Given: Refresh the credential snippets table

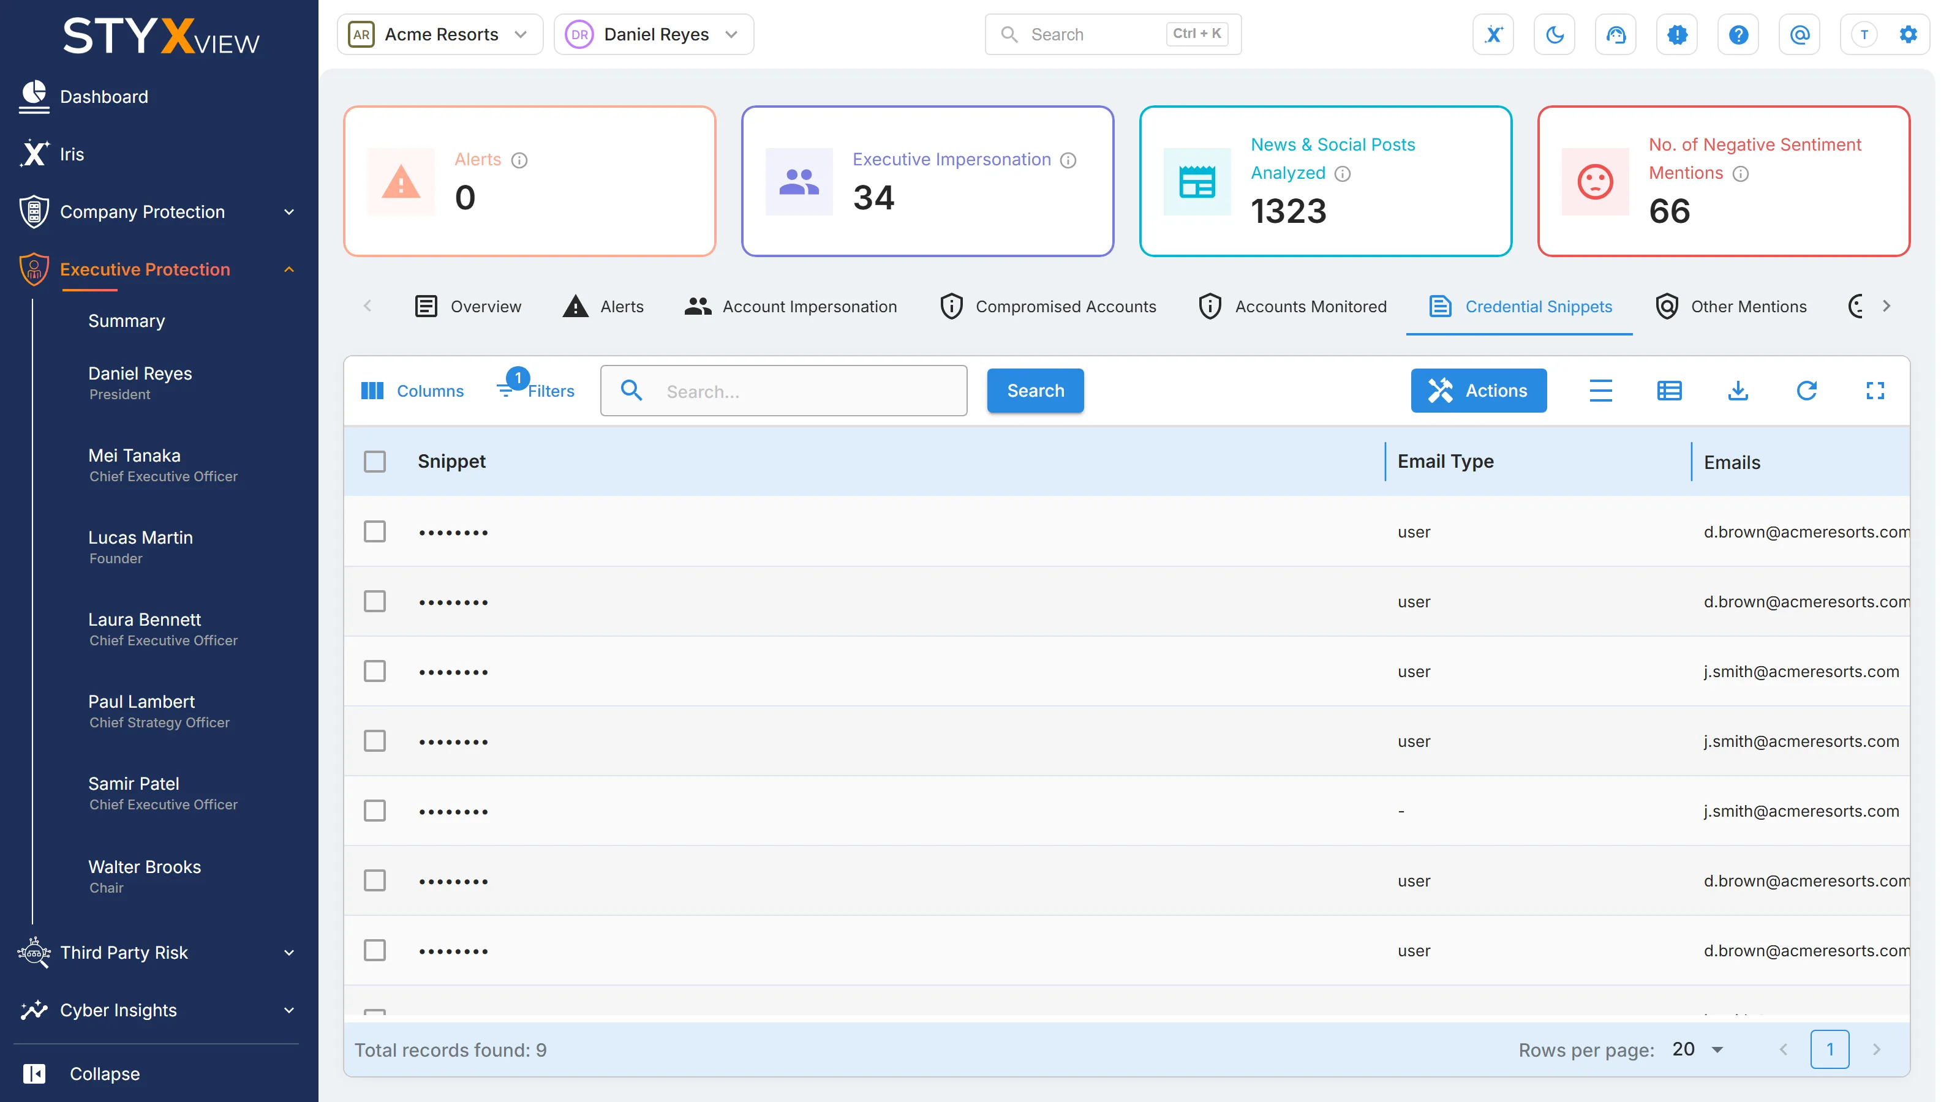Looking at the screenshot, I should (x=1806, y=391).
